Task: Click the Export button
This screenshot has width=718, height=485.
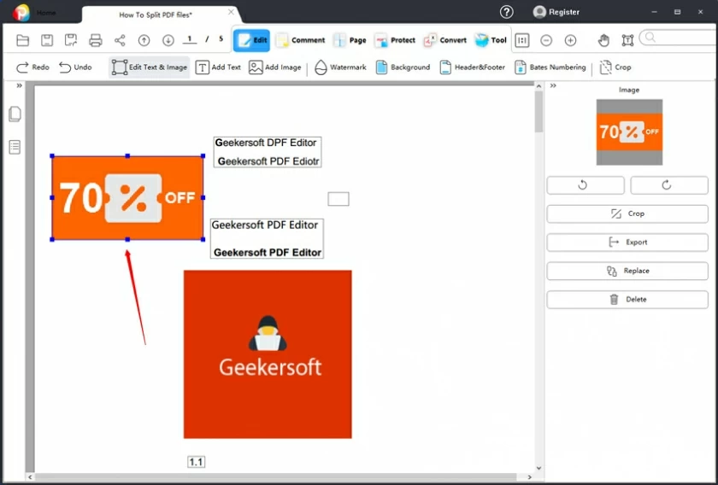Action: tap(627, 242)
